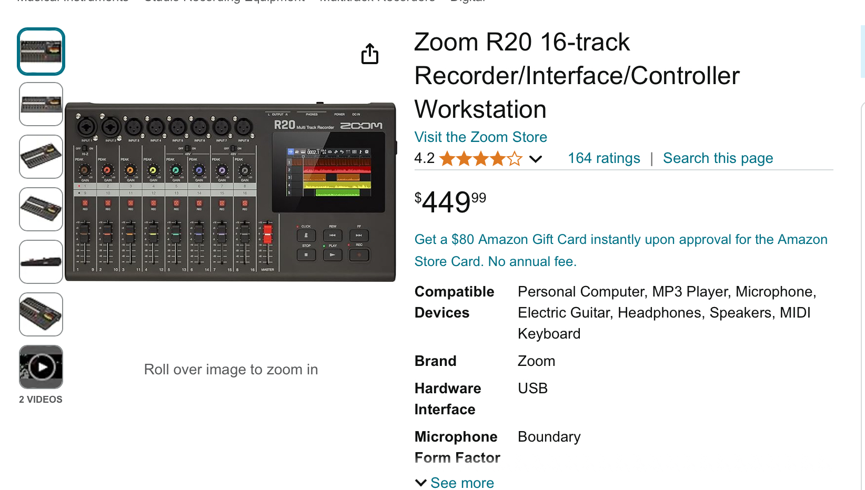Click the main Zoom R20 product image
Screen dimensions: 865x490
230,192
